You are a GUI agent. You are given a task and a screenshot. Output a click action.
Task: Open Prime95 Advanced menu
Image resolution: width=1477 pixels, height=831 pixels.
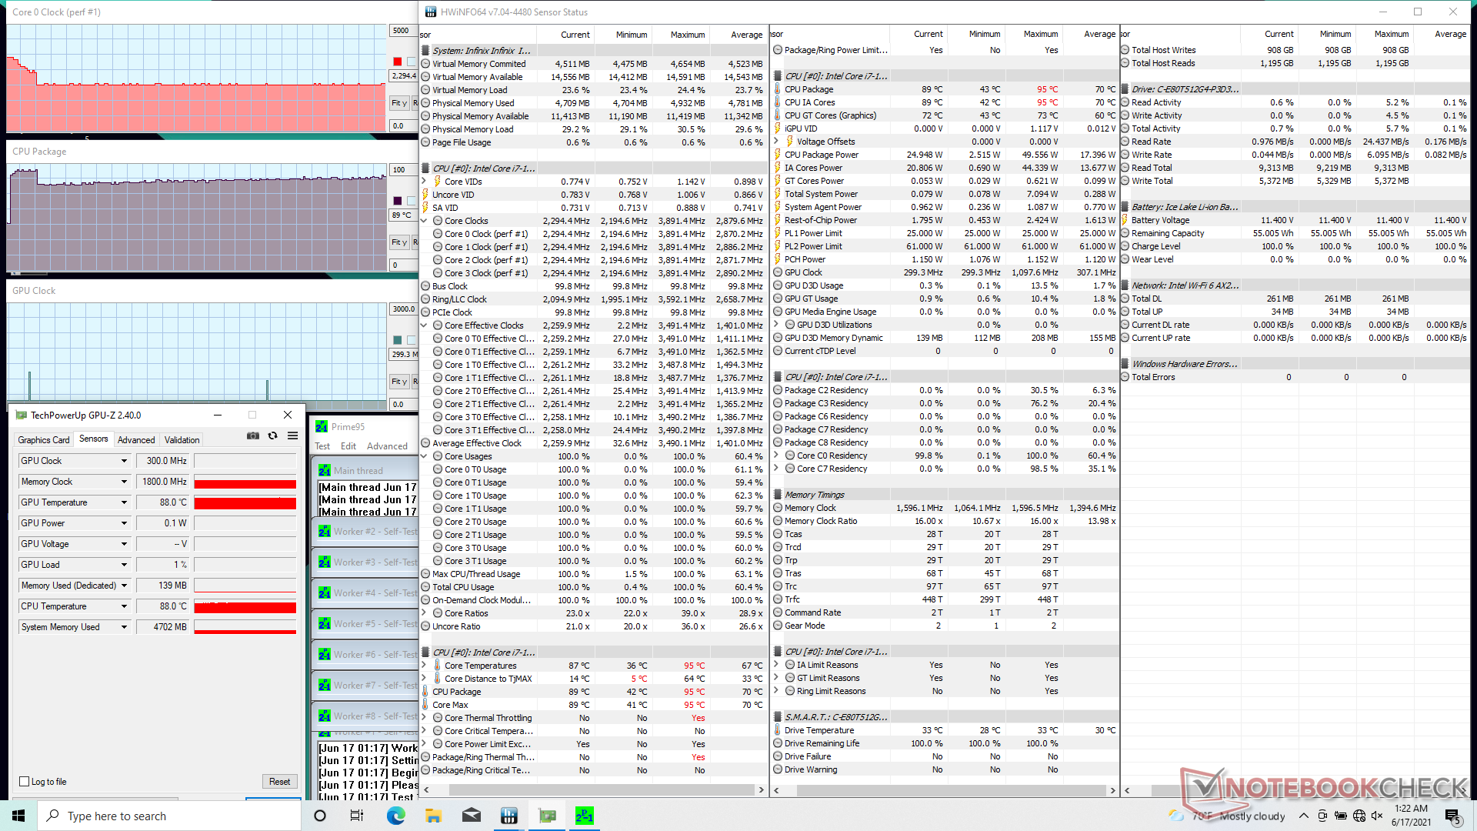tap(387, 446)
